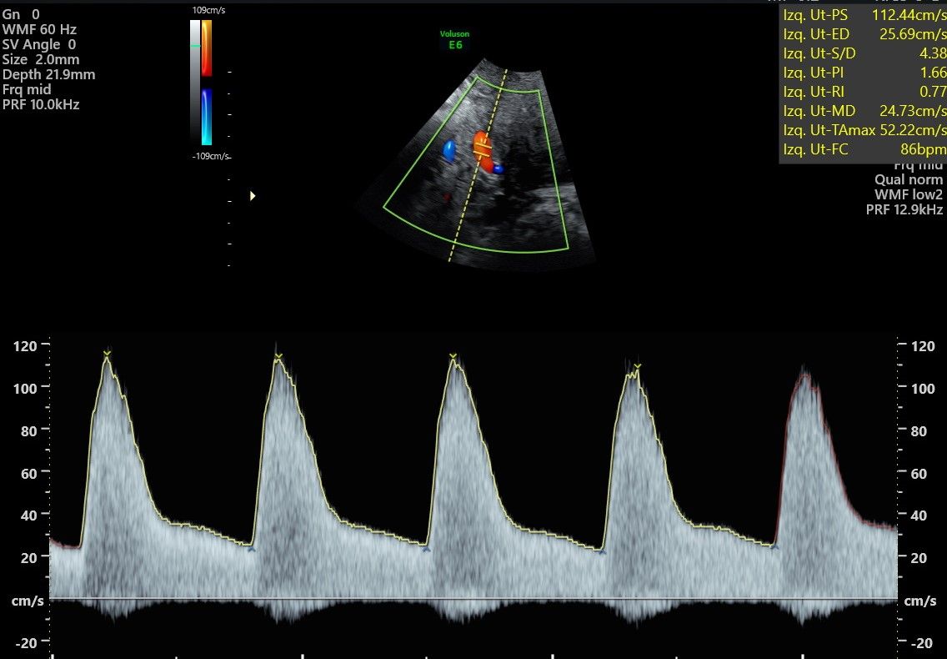947x659 pixels.
Task: Click the spectral Doppler baseline line
Action: (473, 599)
